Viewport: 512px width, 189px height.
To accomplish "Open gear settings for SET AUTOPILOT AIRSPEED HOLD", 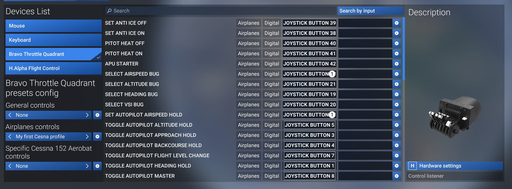I will (x=397, y=115).
